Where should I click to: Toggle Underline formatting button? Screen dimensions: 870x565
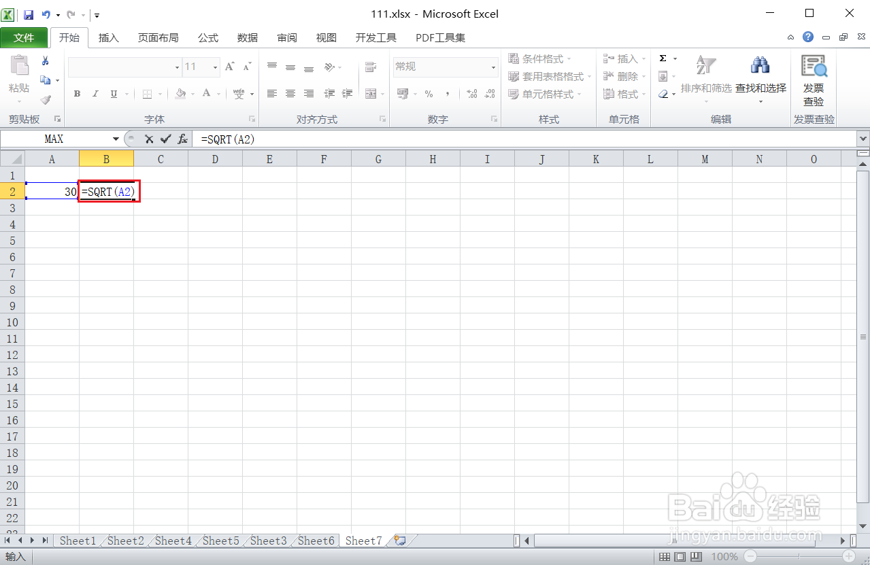tap(114, 94)
